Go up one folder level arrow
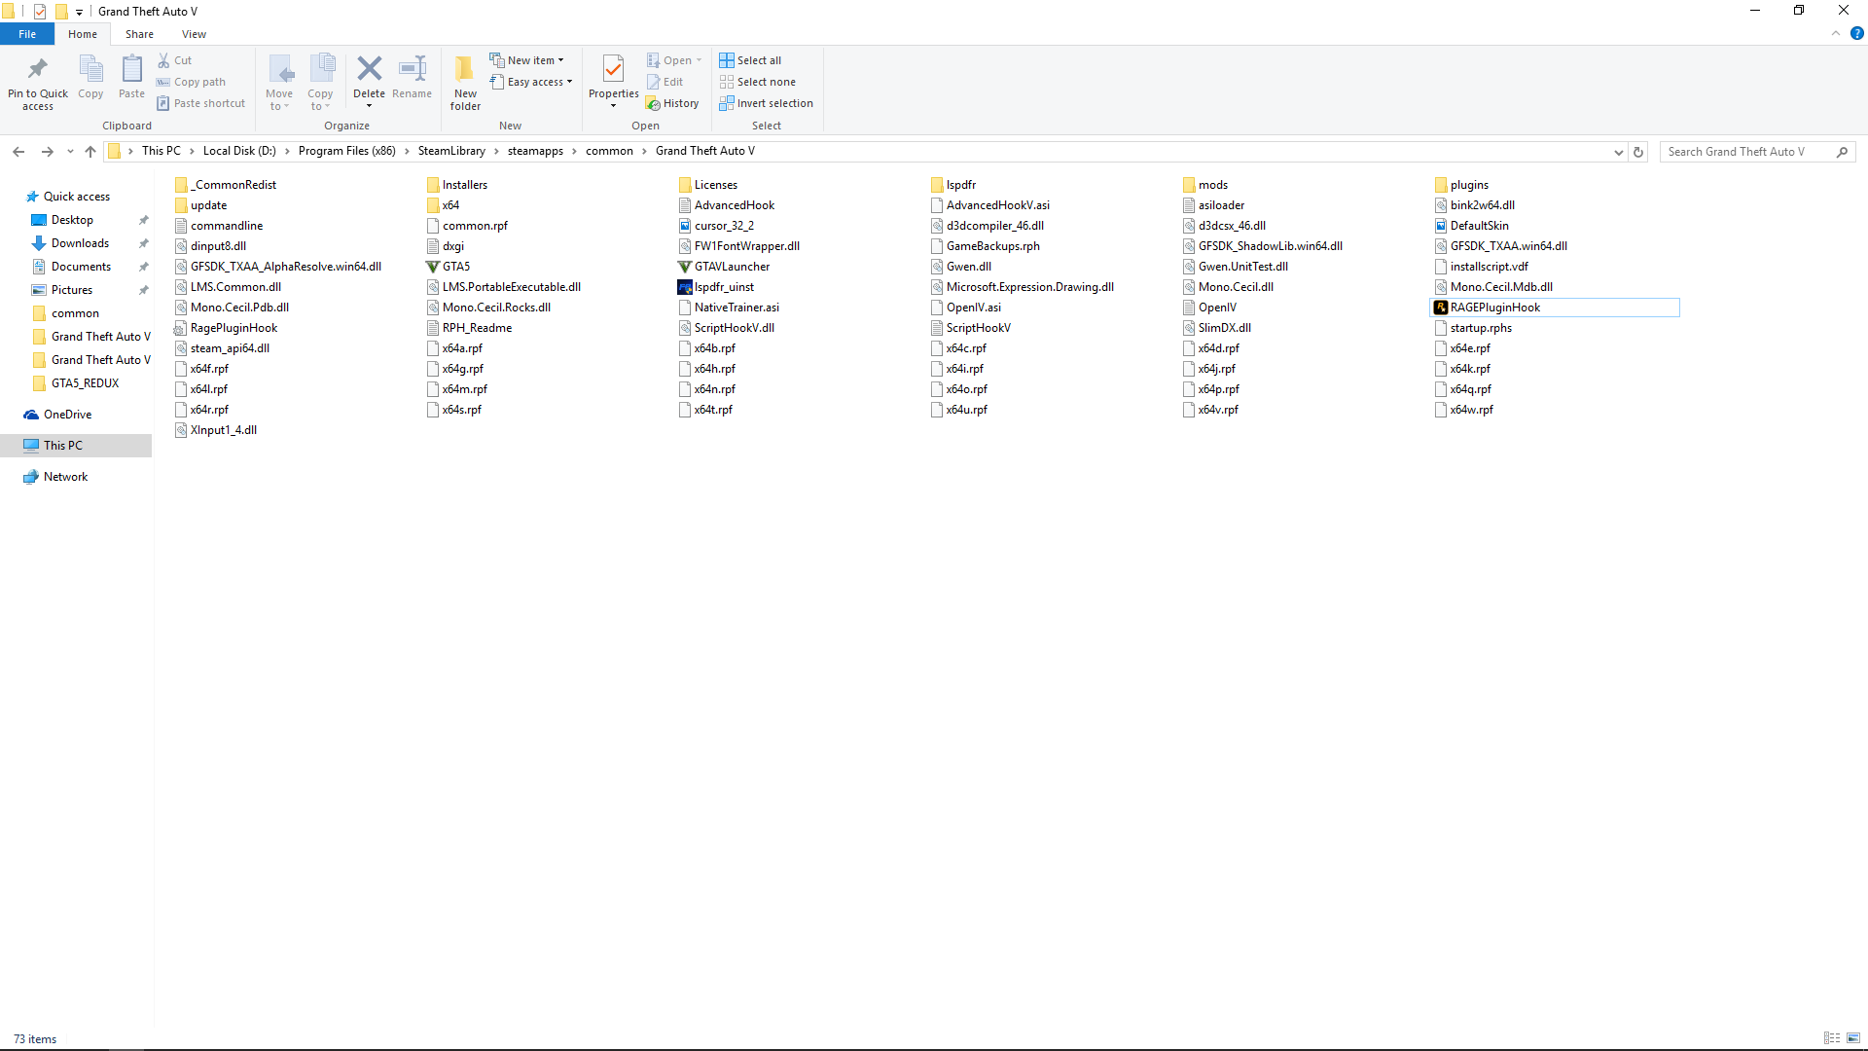This screenshot has height=1051, width=1868. pos(90,152)
